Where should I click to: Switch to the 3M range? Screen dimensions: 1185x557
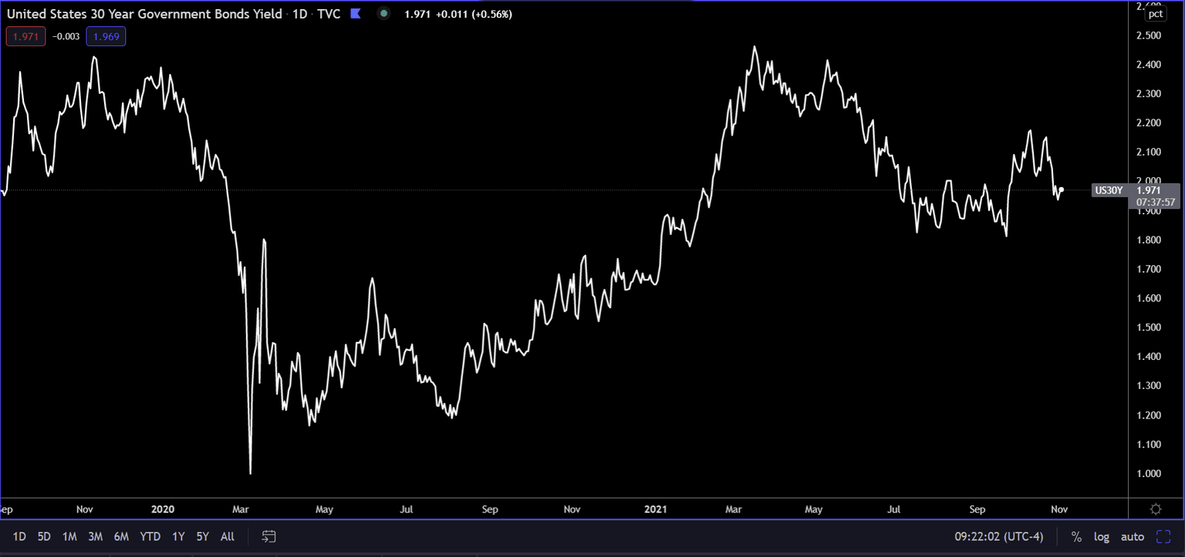click(x=95, y=536)
